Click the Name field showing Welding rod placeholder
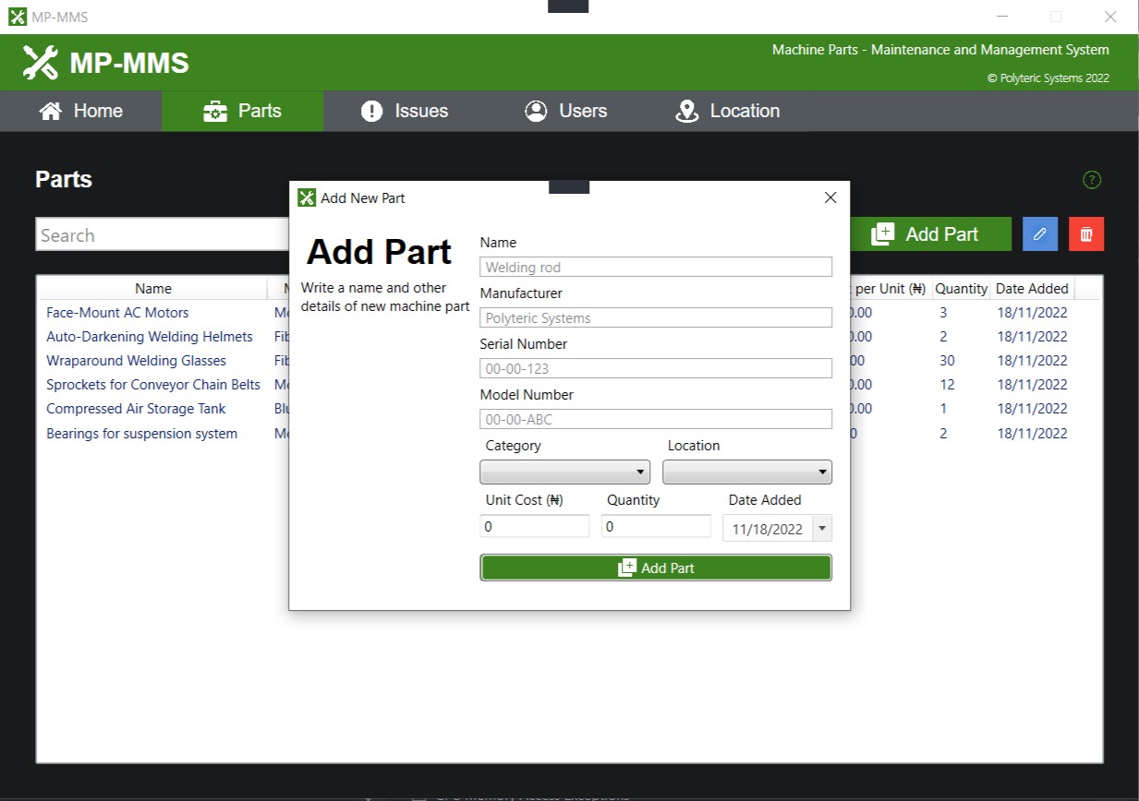This screenshot has height=801, width=1139. [x=655, y=267]
